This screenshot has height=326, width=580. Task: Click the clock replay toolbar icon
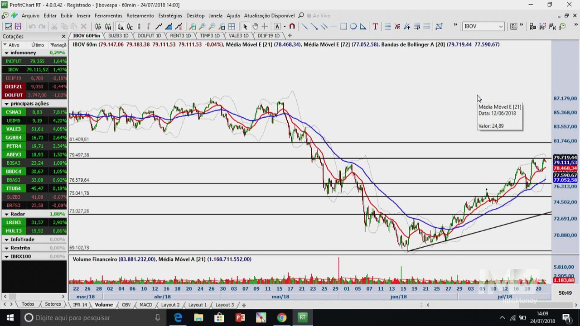click(563, 26)
